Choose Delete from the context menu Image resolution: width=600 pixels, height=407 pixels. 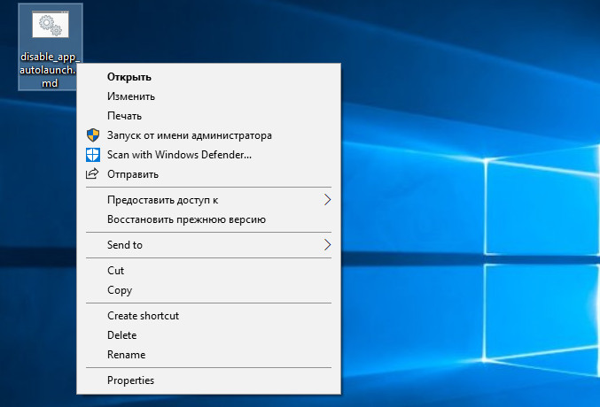(x=208, y=335)
